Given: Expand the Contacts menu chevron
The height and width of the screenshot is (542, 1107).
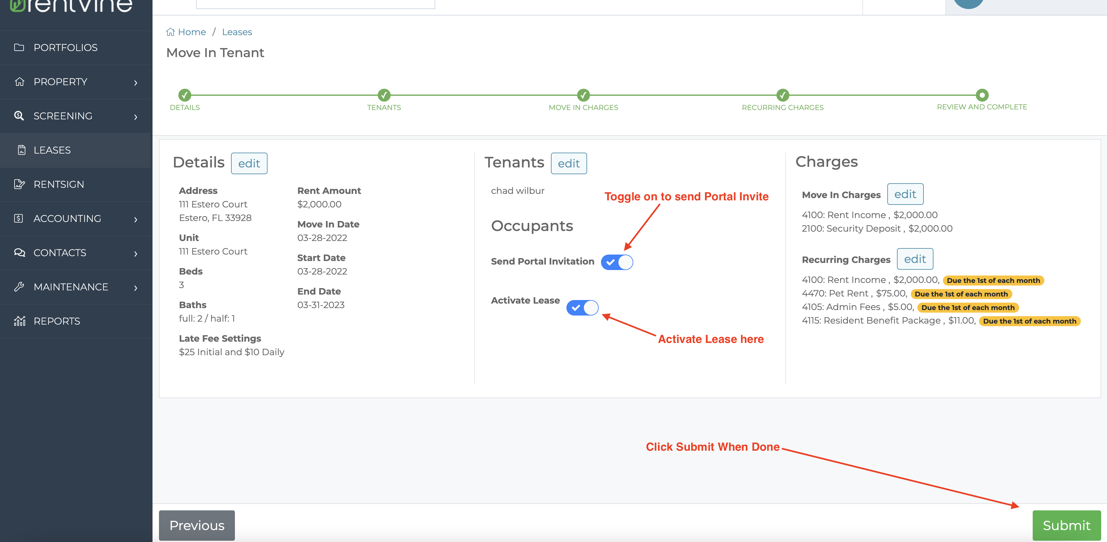Looking at the screenshot, I should (x=136, y=254).
